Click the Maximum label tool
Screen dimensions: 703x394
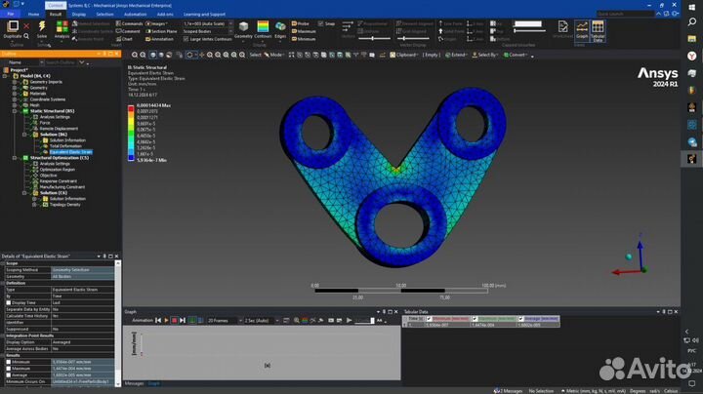click(x=304, y=31)
